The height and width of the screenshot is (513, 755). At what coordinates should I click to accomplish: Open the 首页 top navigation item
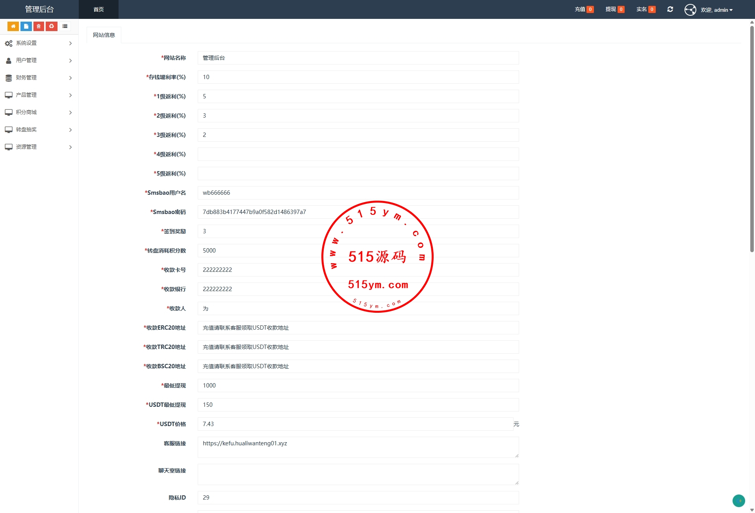(x=98, y=9)
